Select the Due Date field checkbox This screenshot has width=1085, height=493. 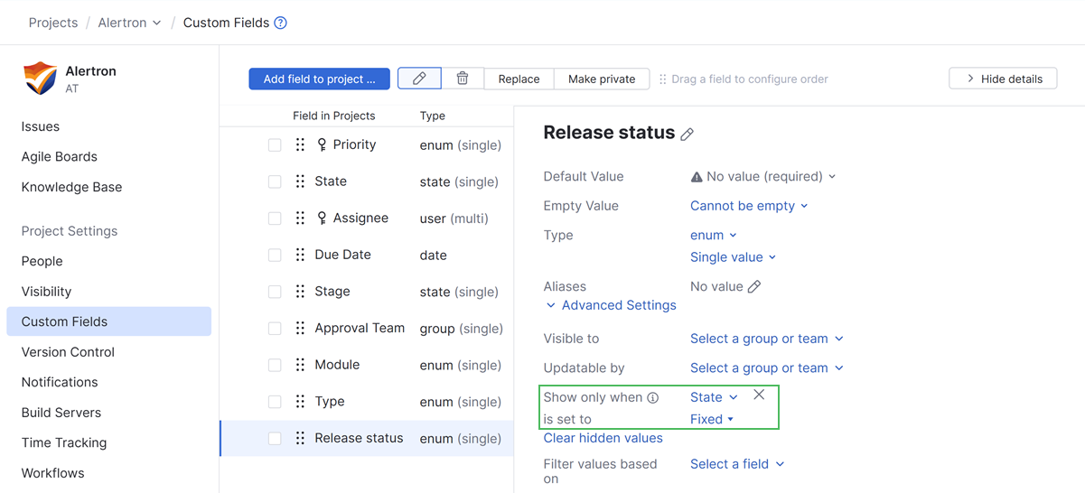point(275,256)
